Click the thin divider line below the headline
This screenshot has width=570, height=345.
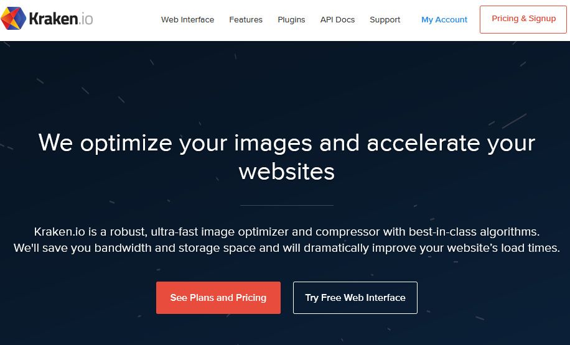287,206
